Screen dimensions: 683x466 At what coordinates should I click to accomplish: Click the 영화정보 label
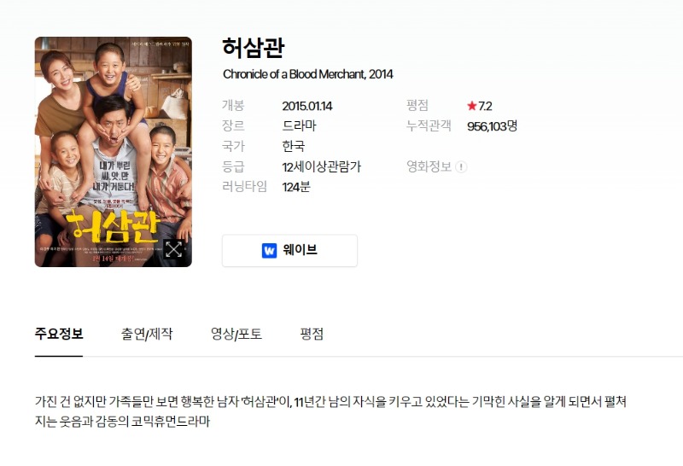429,166
